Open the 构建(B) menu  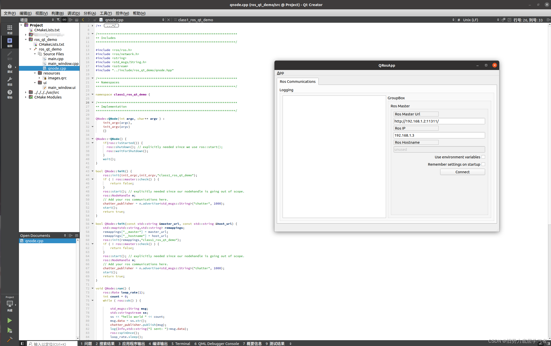[57, 13]
